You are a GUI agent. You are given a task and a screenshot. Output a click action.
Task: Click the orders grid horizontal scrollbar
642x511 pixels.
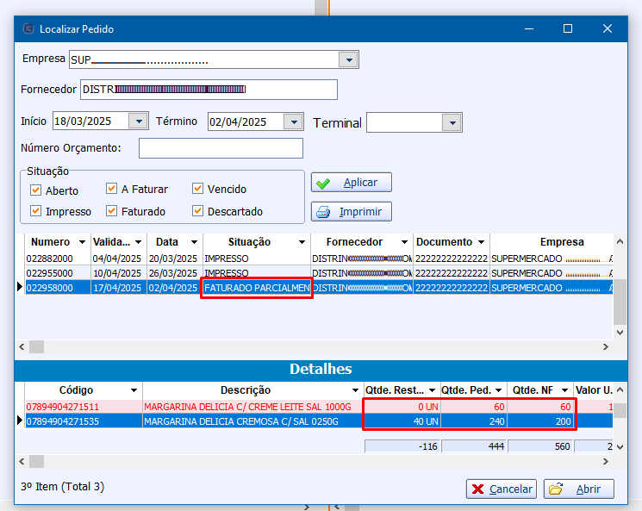pyautogui.click(x=310, y=346)
